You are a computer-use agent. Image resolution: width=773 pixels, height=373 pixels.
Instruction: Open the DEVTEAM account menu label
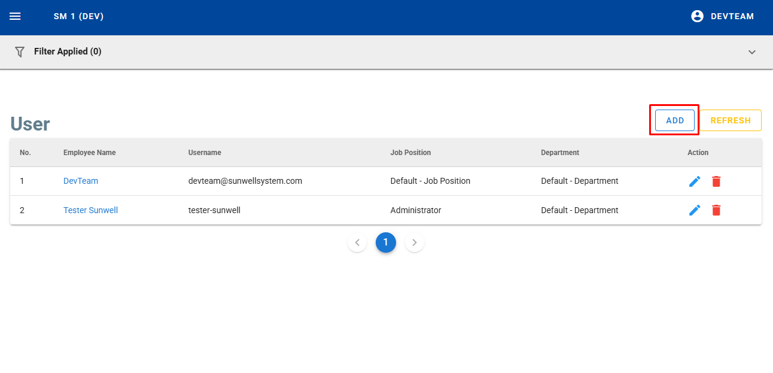(x=732, y=17)
